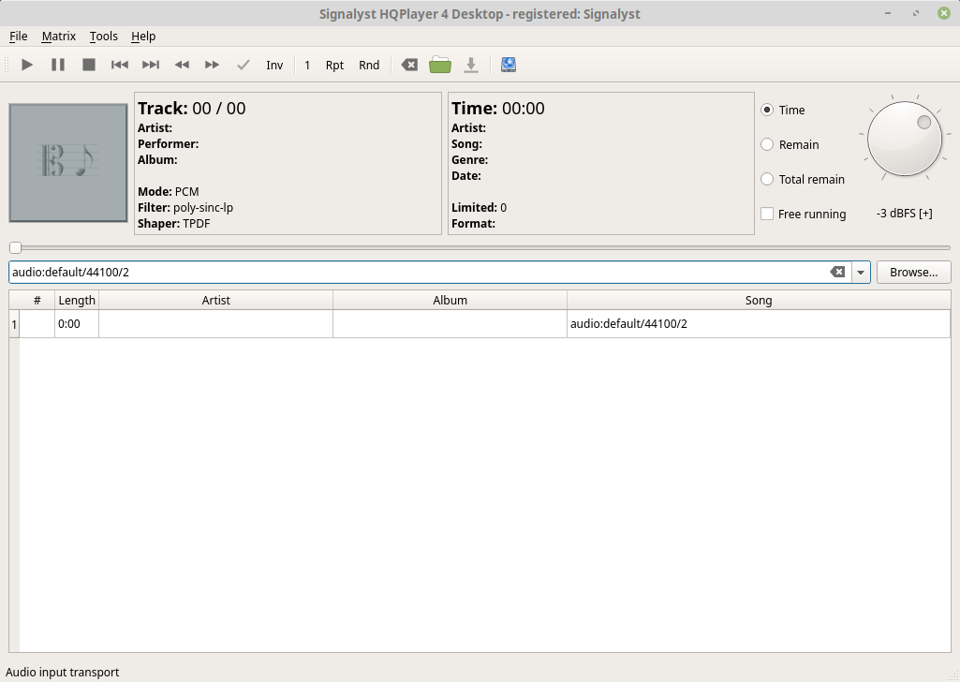Click the fast-forward double-arrow icon
Screen dimensions: 960x682
[x=213, y=65]
